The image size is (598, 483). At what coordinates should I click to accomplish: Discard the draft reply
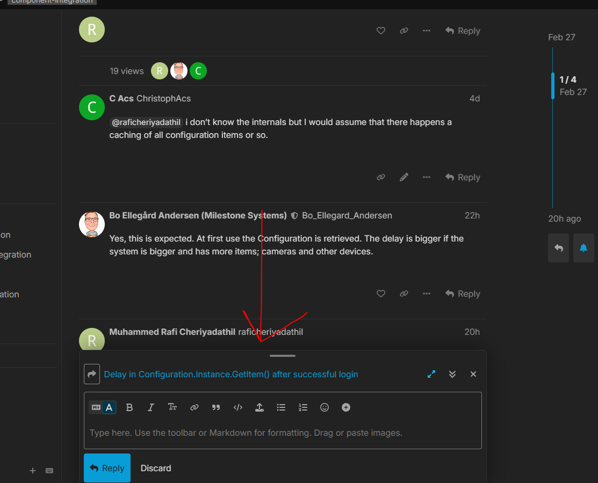[156, 468]
